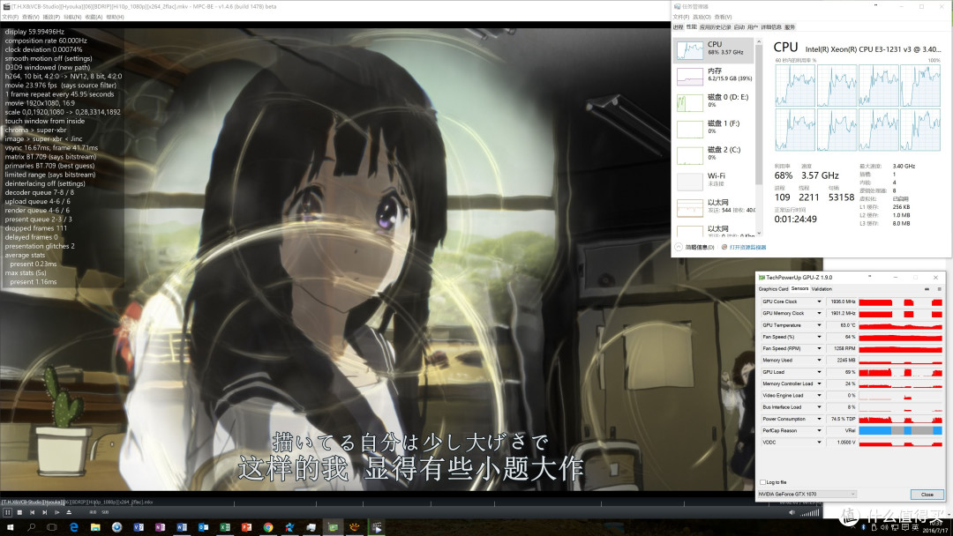Select the CPU item in Task Manager
Viewport: 953px width, 536px height.
[714, 50]
